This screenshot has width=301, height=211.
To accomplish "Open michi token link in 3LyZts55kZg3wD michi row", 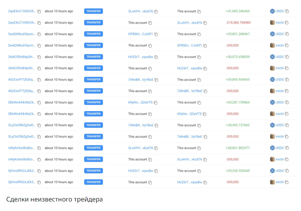I will tap(279, 137).
